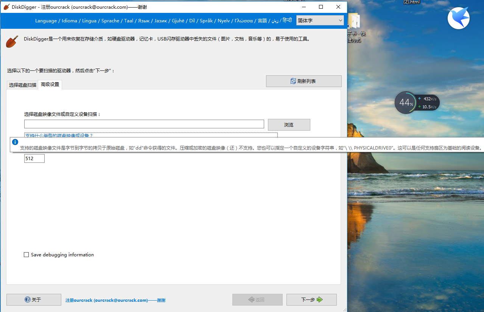Enable Save debugging information checkbox
Image resolution: width=484 pixels, height=312 pixels.
(26, 255)
